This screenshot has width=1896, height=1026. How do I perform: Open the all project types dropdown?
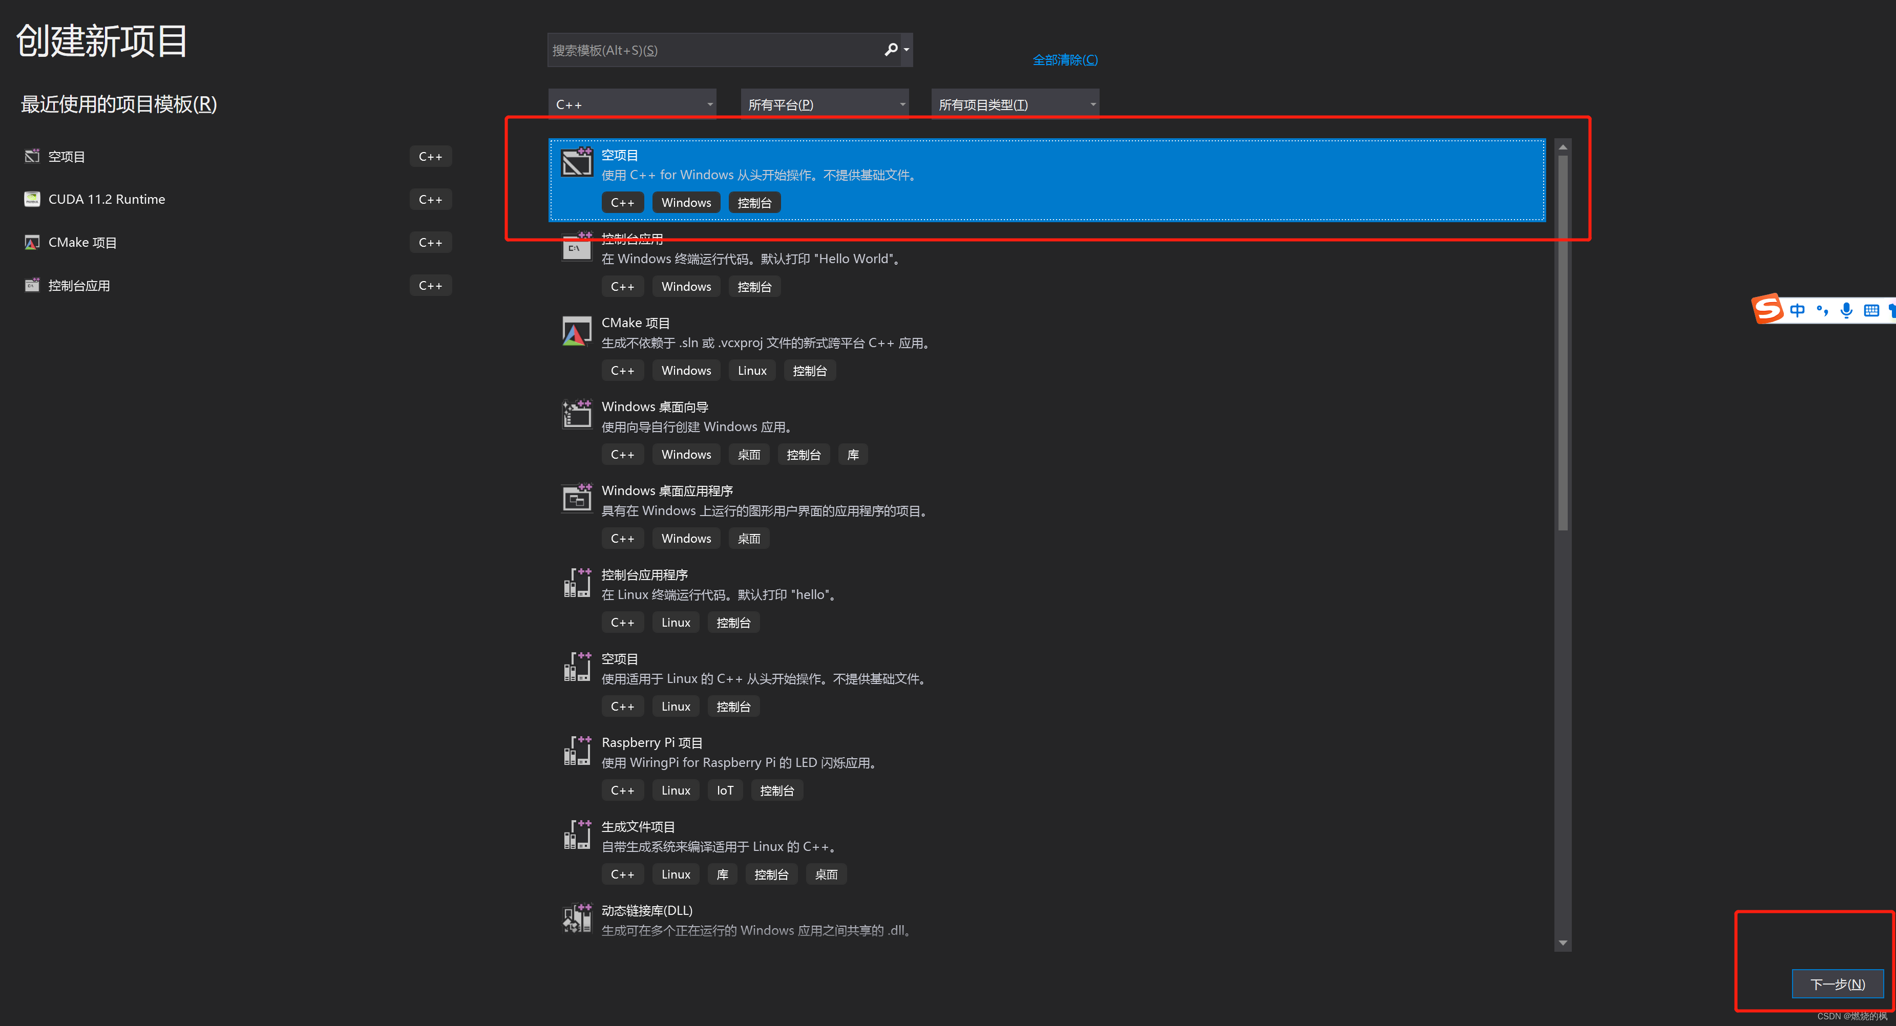click(x=1015, y=104)
